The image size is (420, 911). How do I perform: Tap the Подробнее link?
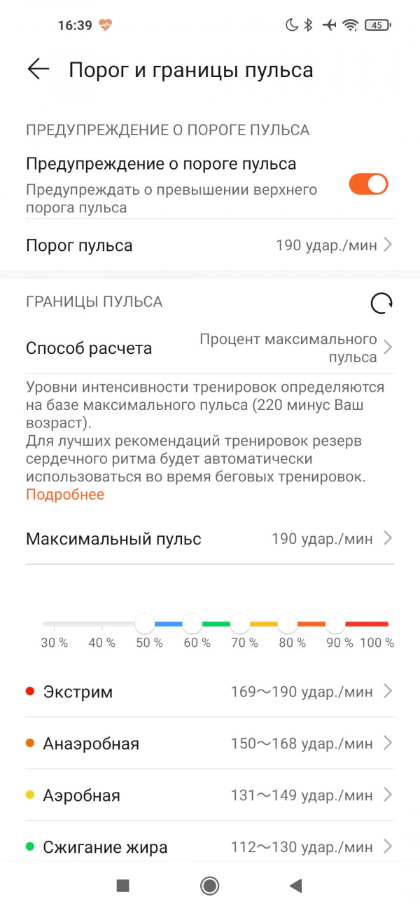point(65,495)
